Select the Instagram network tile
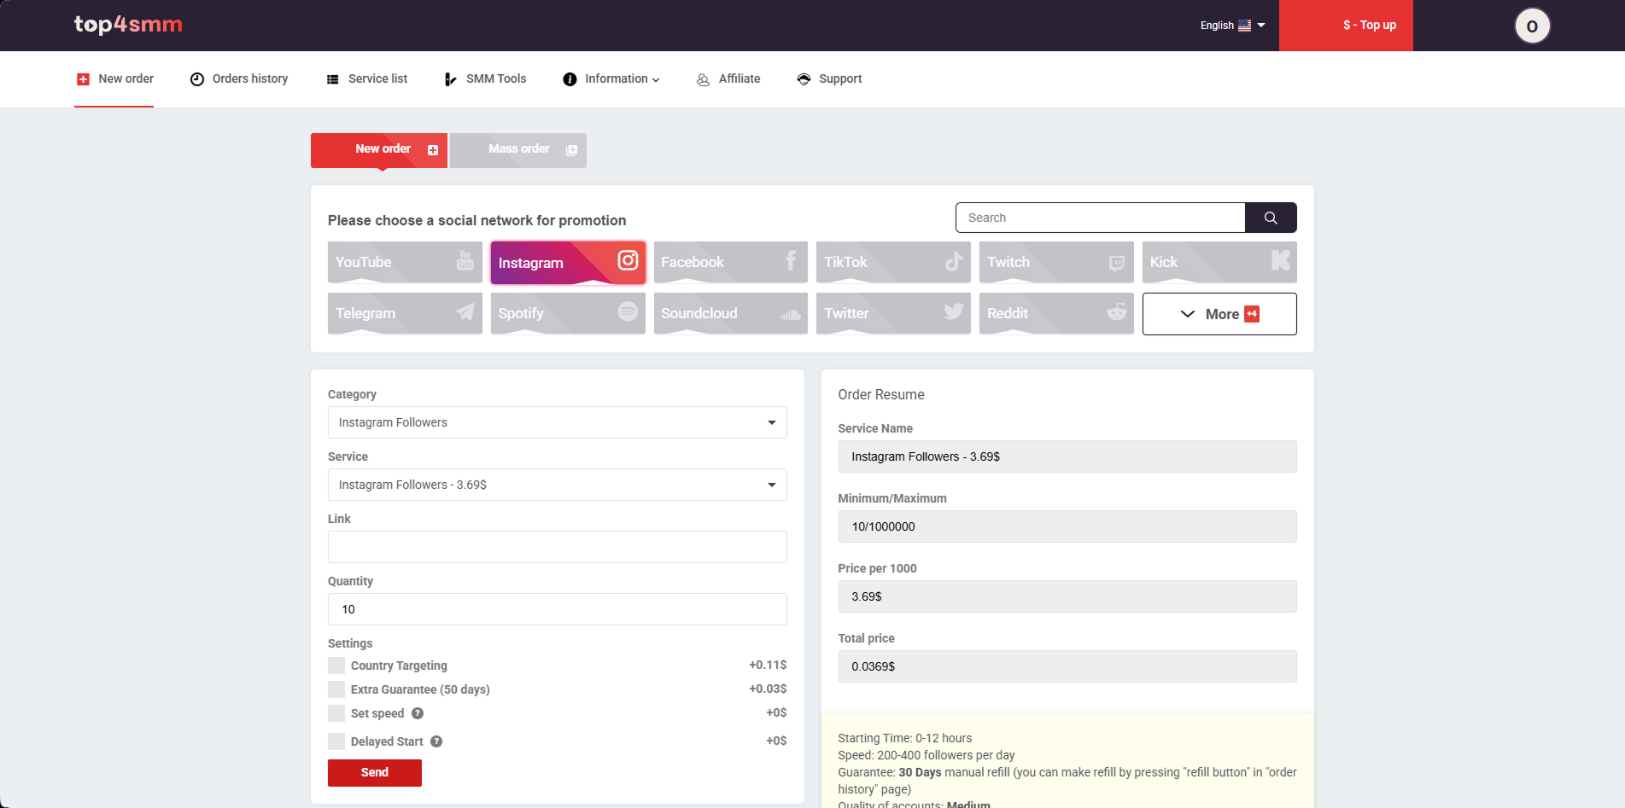This screenshot has height=808, width=1625. tap(568, 262)
